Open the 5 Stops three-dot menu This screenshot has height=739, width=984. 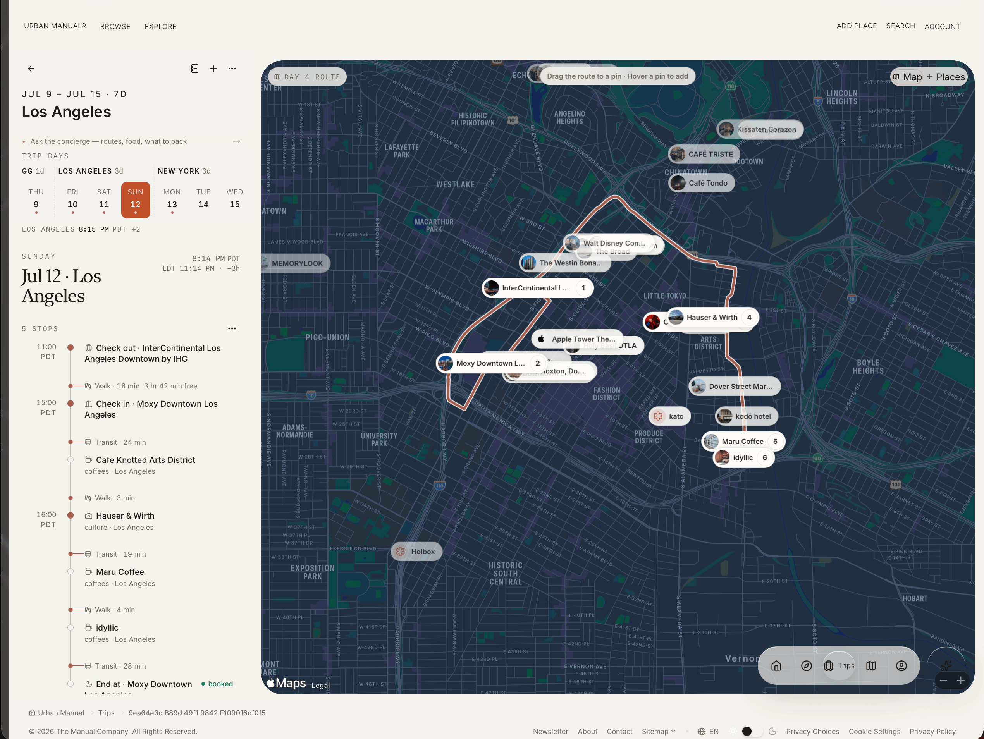point(232,328)
